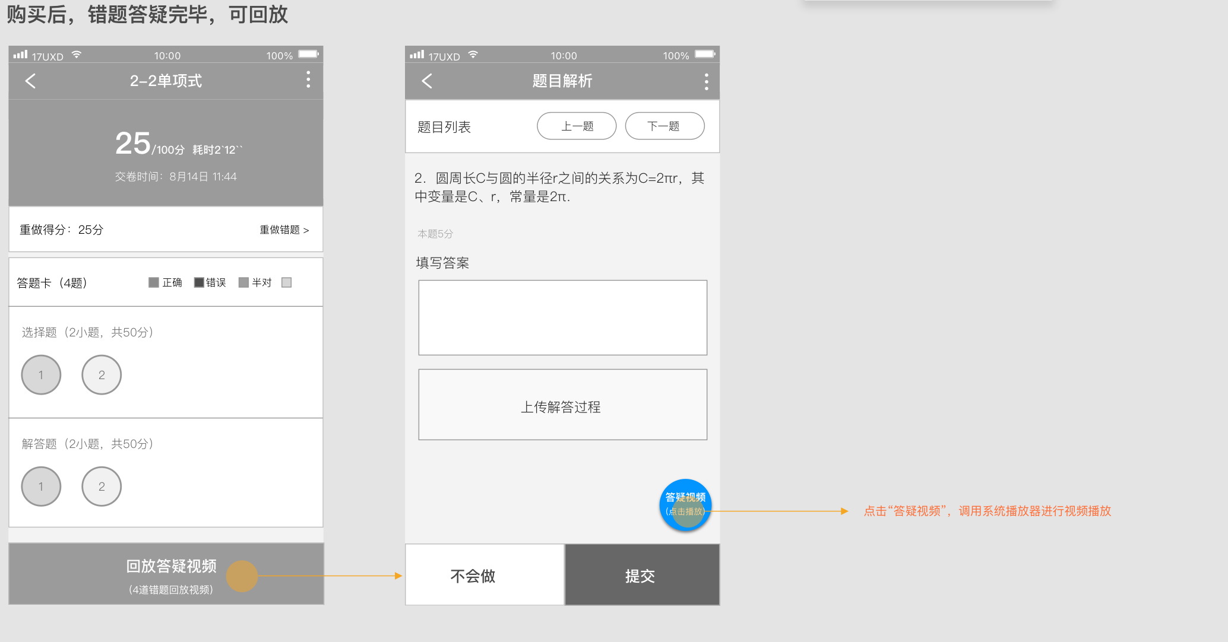Tap the 填写答案 answer input box
The height and width of the screenshot is (642, 1228).
coord(562,317)
